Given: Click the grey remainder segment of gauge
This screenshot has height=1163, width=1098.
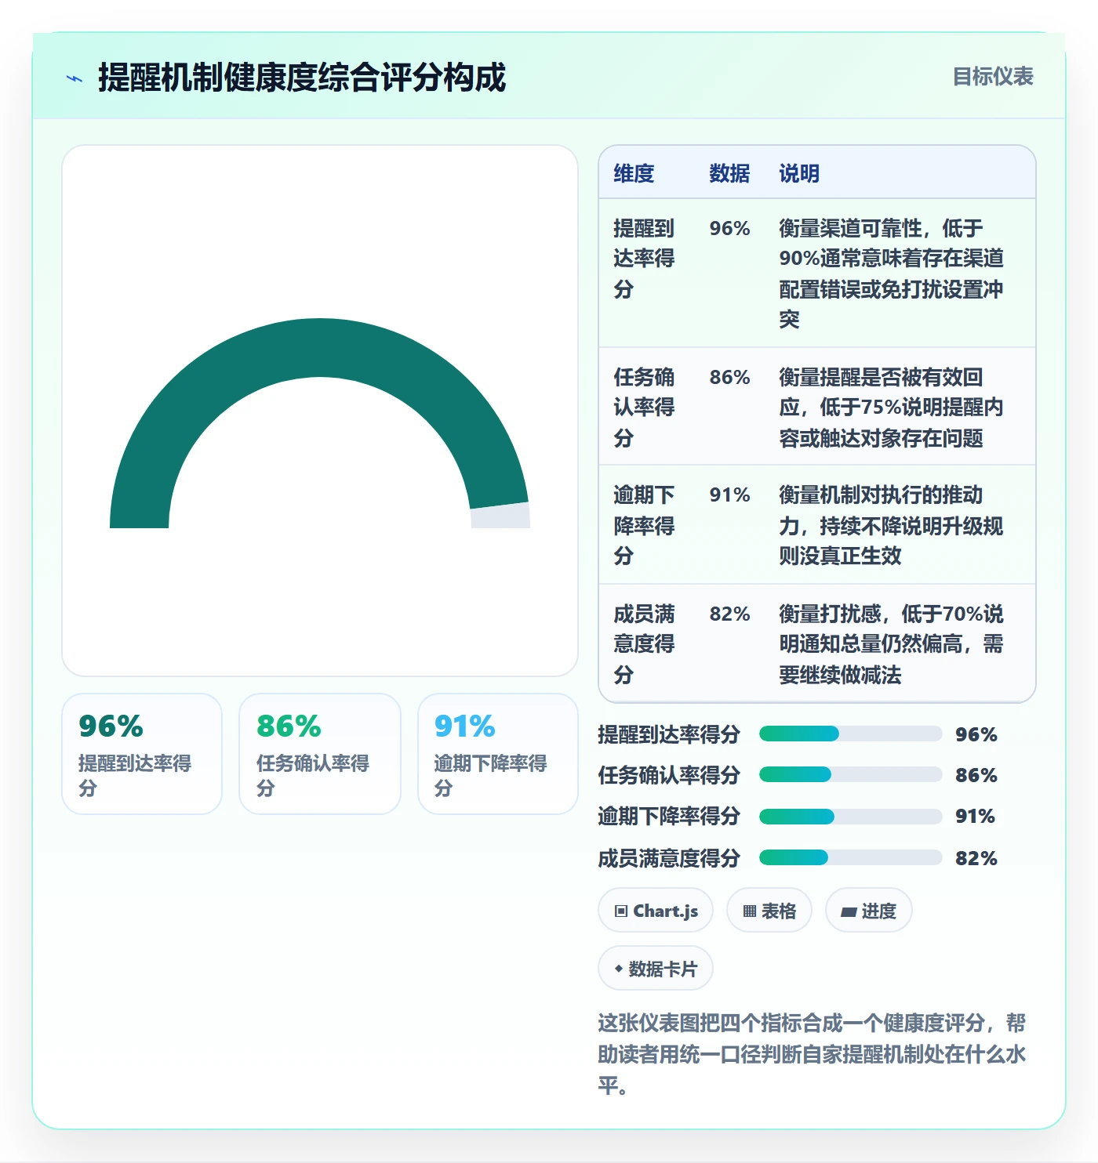Looking at the screenshot, I should 500,516.
